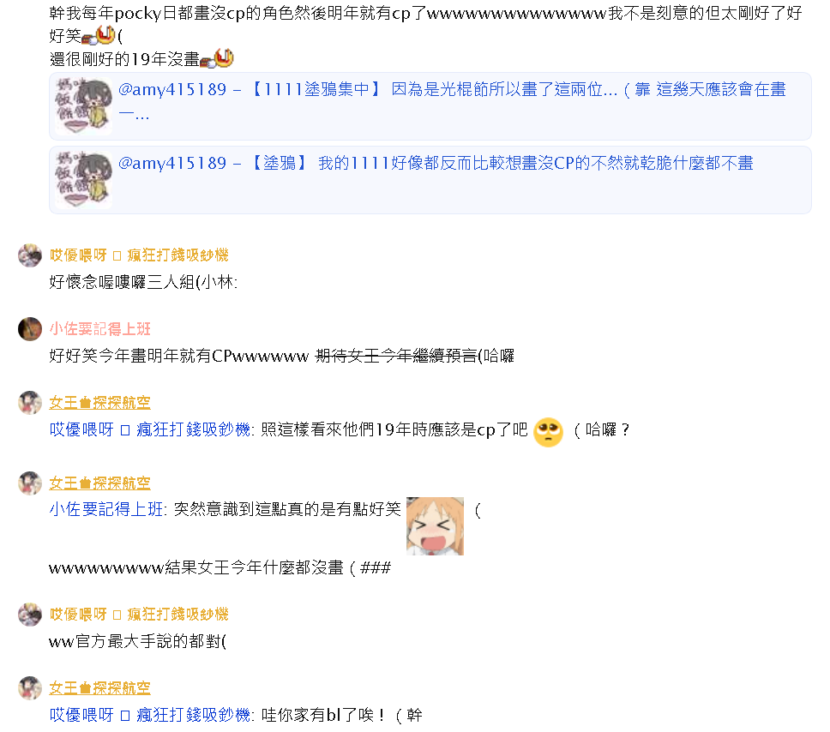Click 女王探探航空 name above 照這樣看來 reply

point(100,402)
